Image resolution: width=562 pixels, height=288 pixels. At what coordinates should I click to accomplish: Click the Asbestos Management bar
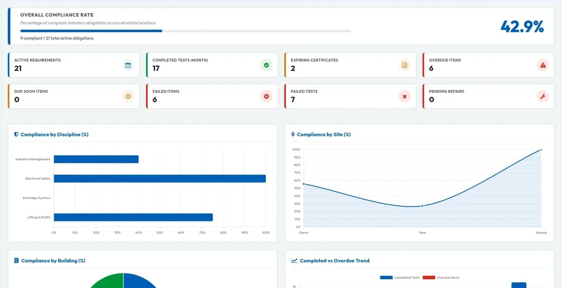coord(96,159)
